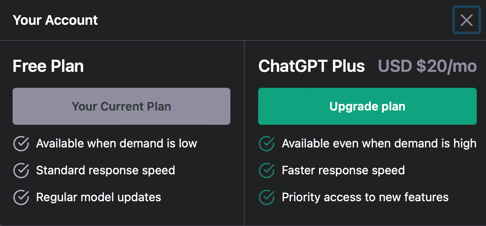
Task: Click the Free Plan heading
Action: point(48,66)
